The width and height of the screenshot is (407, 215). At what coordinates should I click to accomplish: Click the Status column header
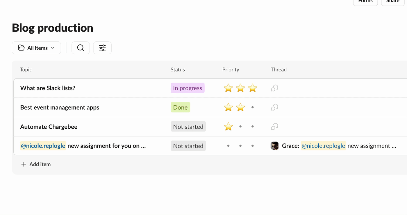coord(178,70)
